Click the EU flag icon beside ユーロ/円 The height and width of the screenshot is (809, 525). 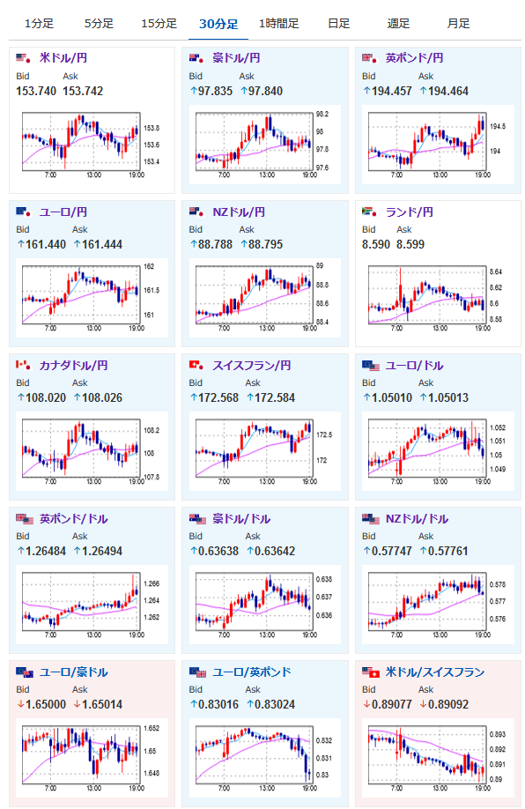click(x=23, y=212)
